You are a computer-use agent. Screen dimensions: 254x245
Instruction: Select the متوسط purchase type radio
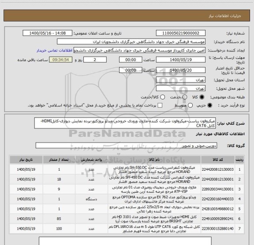(190, 106)
